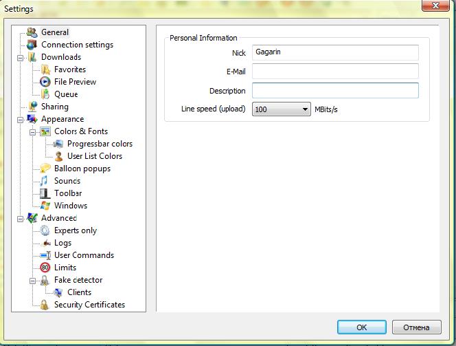Screen dimensions: 456x346
Task: Collapse the Colors & Fonts node
Action: point(33,132)
